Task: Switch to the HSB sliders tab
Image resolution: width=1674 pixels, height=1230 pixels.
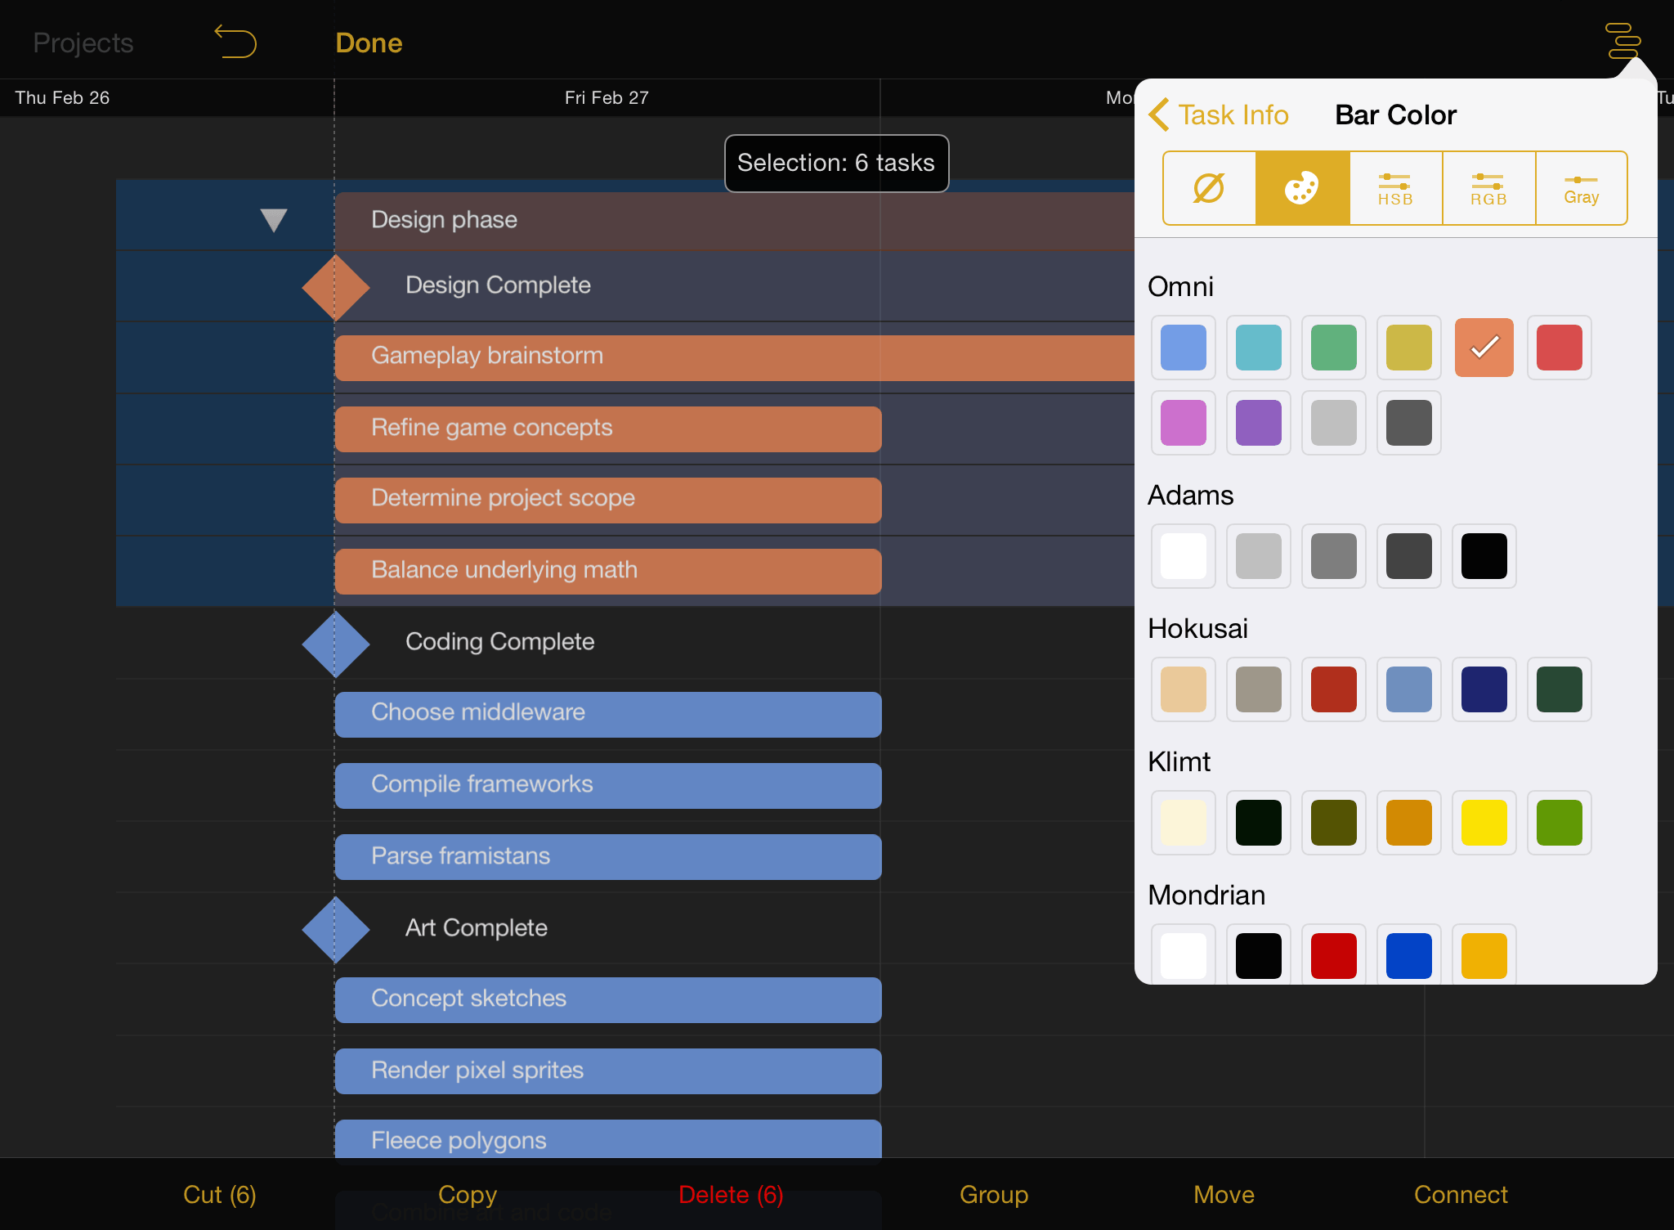Action: pyautogui.click(x=1395, y=188)
